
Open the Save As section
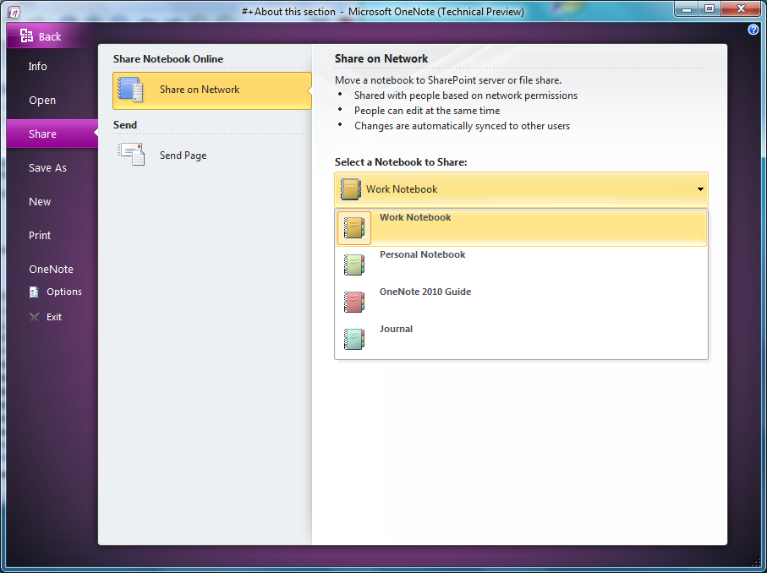47,167
